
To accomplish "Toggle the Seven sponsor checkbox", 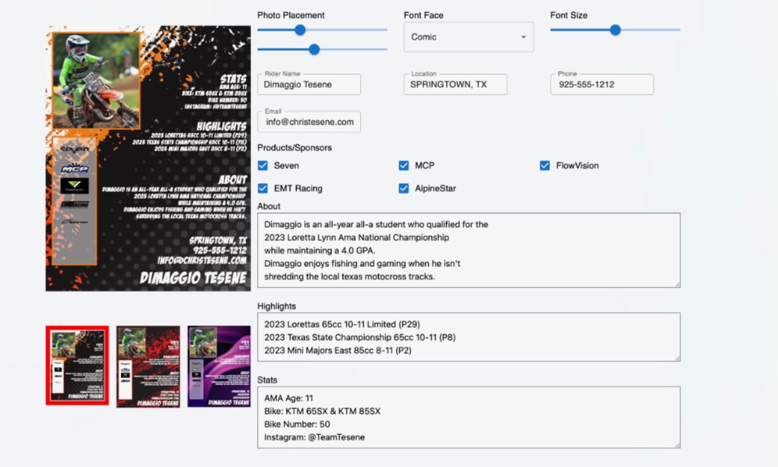I will (263, 166).
